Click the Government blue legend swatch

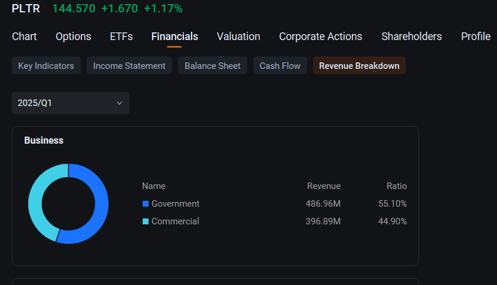pyautogui.click(x=146, y=204)
